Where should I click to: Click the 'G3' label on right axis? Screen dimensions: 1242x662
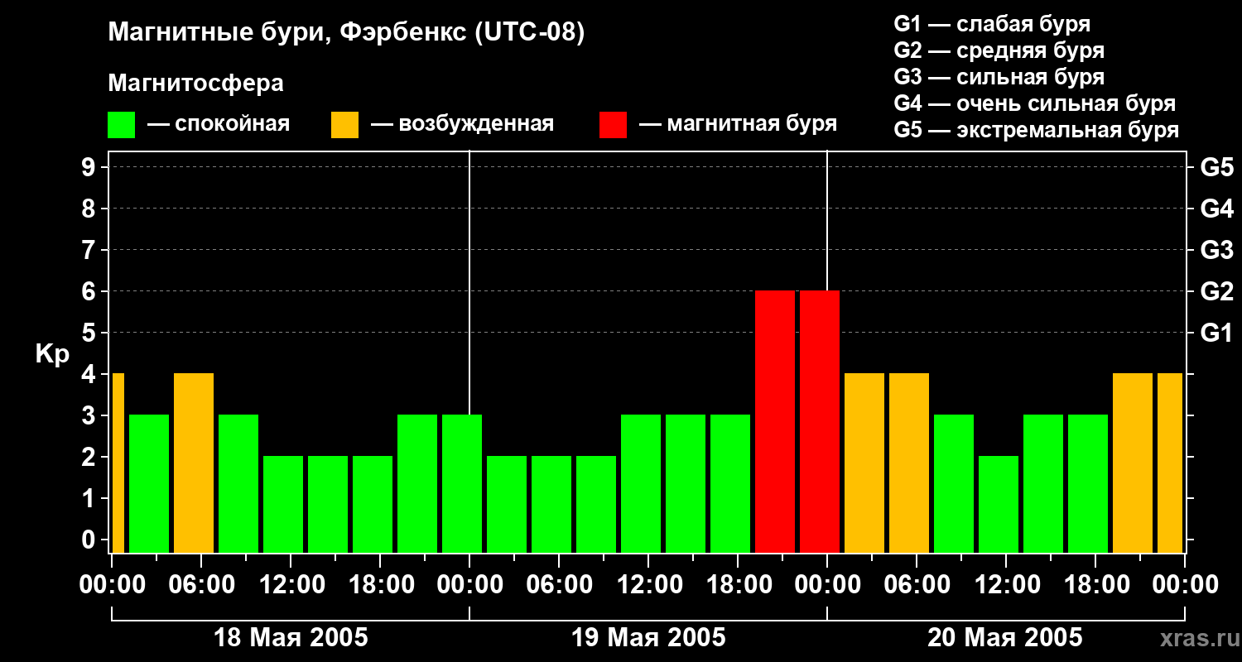(1217, 250)
